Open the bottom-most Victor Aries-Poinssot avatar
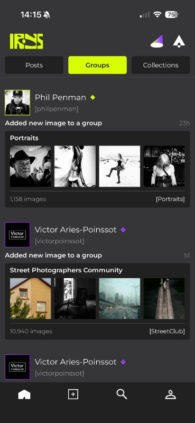195x423 pixels. 17,367
